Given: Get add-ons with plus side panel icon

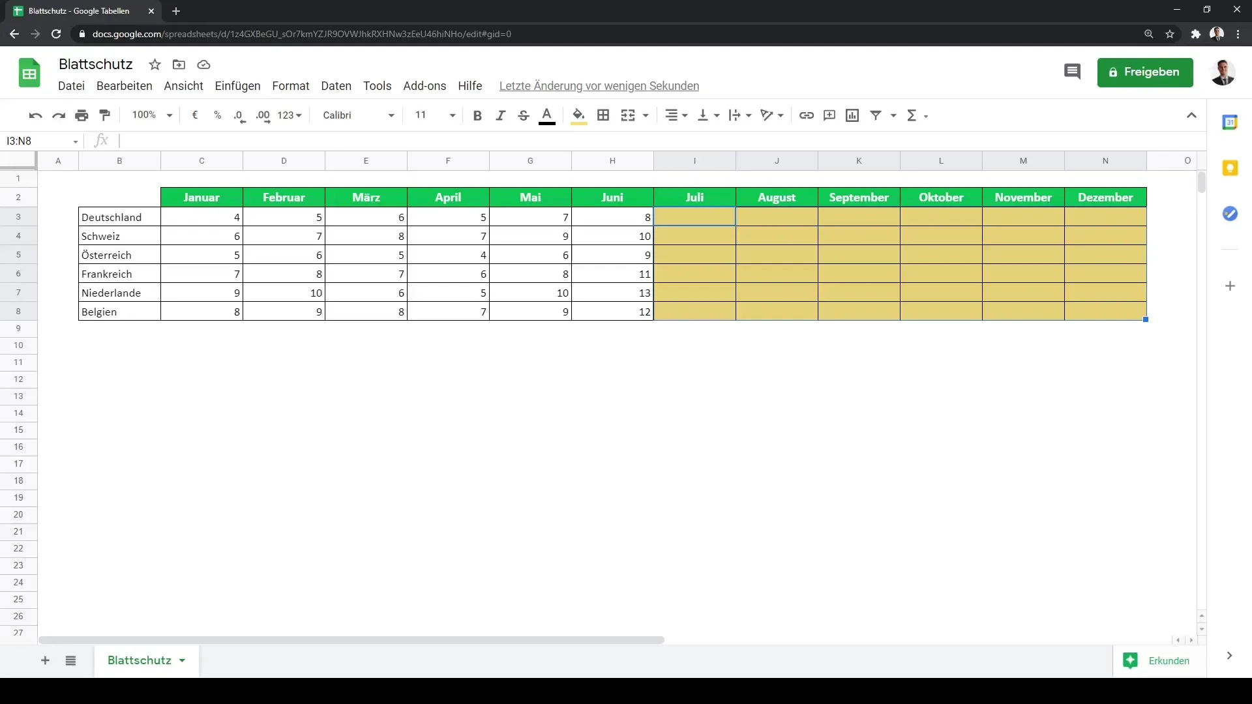Looking at the screenshot, I should 1230,286.
